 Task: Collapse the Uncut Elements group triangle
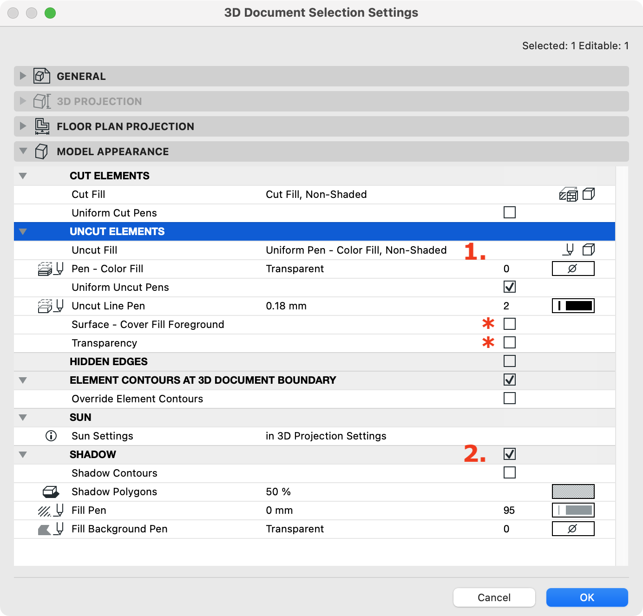pos(23,231)
